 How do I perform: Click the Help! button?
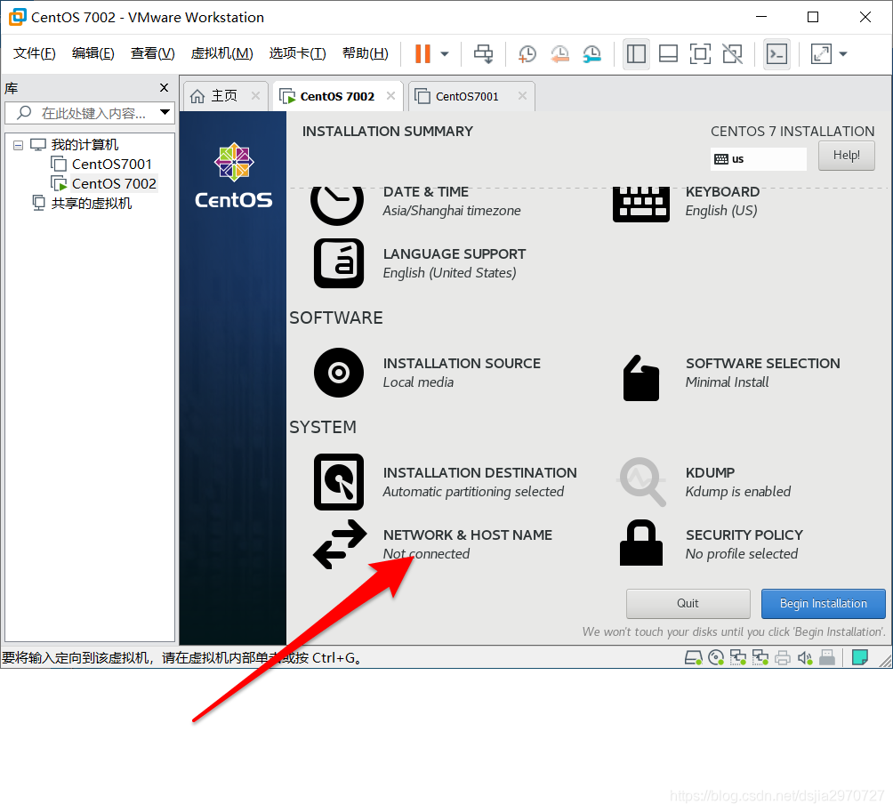846,156
